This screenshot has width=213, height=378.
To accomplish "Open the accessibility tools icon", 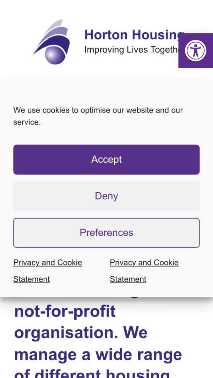I will click(x=196, y=51).
